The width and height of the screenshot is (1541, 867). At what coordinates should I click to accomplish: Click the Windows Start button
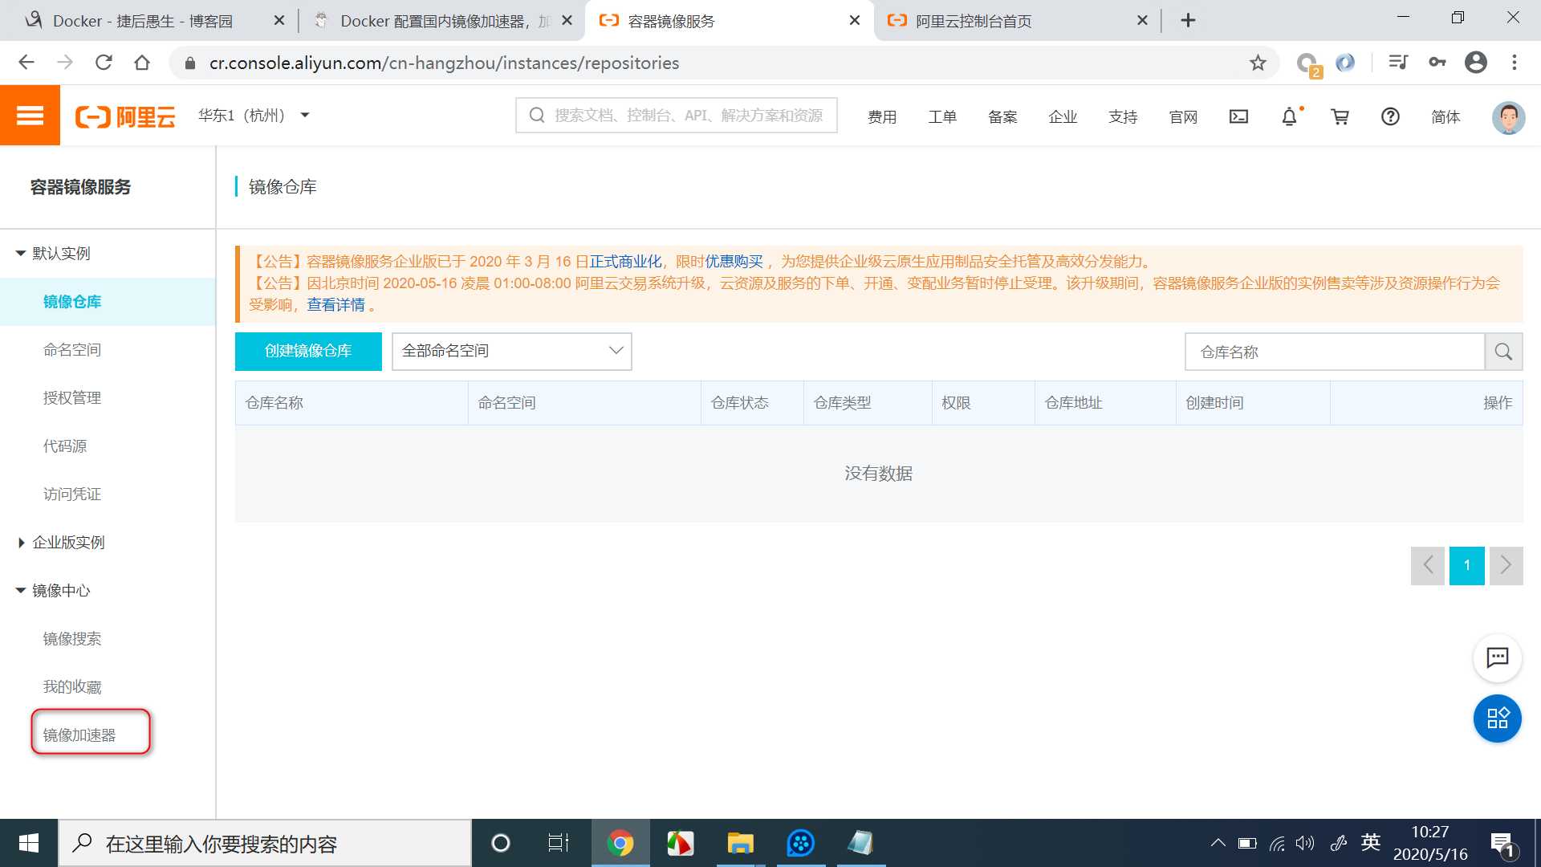tap(29, 843)
